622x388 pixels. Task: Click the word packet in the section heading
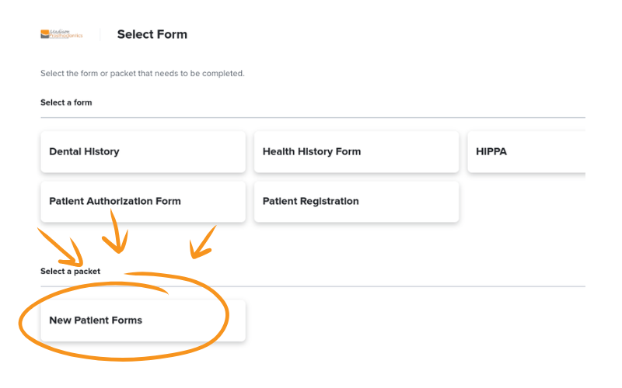[87, 272]
